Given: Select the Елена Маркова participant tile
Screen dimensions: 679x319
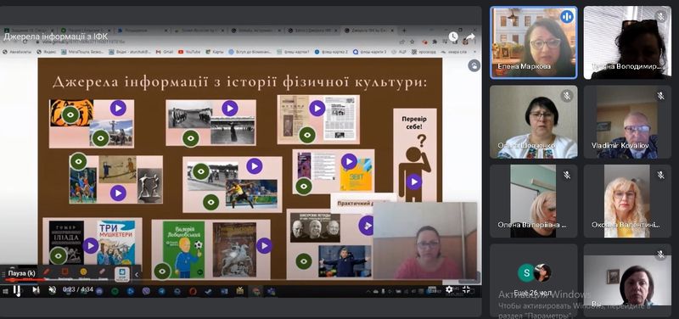Looking at the screenshot, I should pos(533,42).
